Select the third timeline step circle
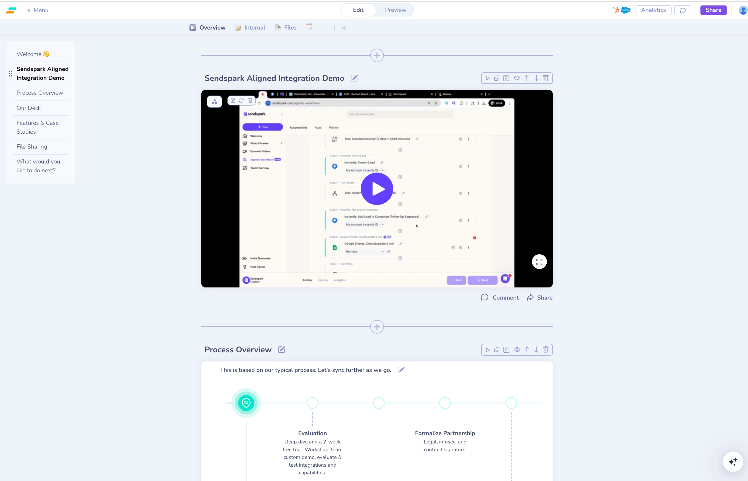Screen dimensions: 748x481 (x=379, y=403)
